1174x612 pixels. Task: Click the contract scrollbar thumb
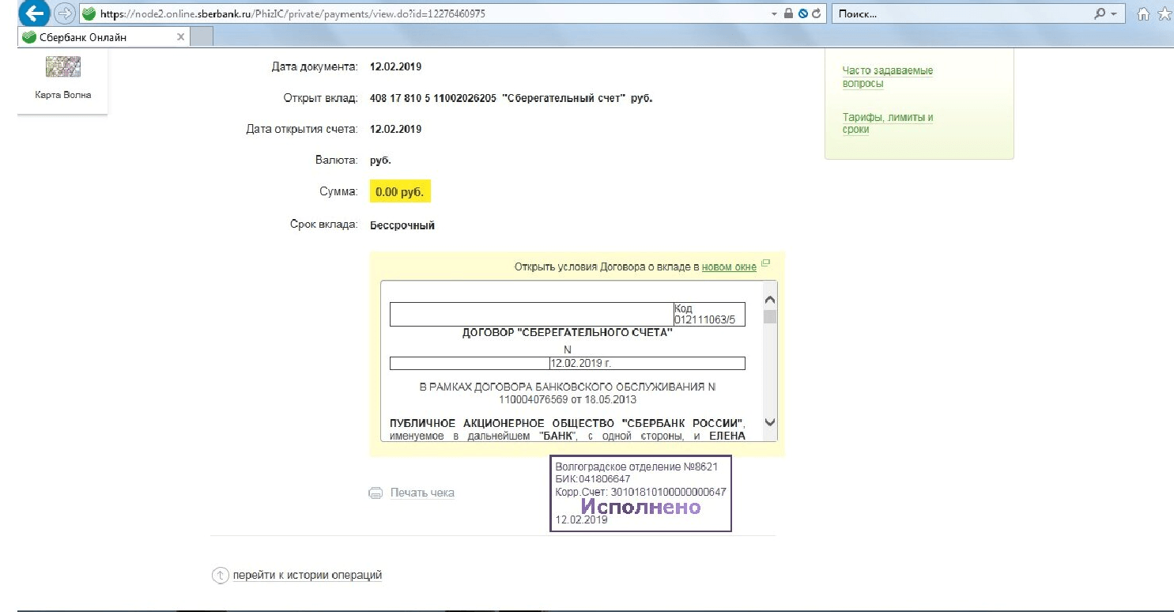click(770, 316)
